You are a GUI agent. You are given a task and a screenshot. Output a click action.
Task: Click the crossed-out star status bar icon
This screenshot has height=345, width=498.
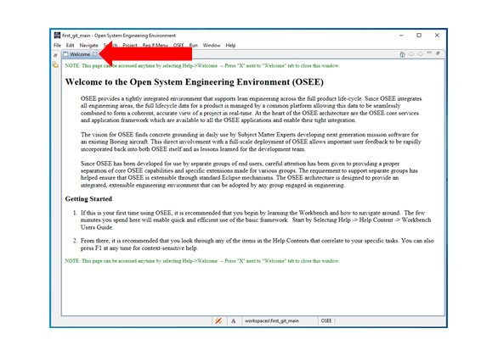point(218,321)
